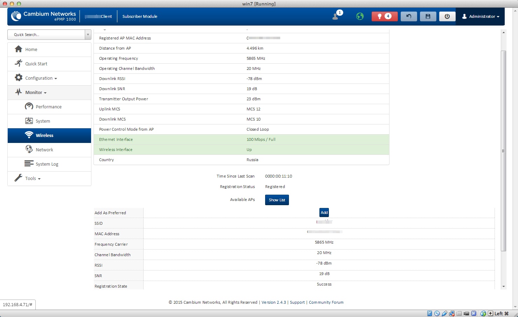This screenshot has height=317, width=518.
Task: Click the red notifications alert icon
Action: point(384,16)
